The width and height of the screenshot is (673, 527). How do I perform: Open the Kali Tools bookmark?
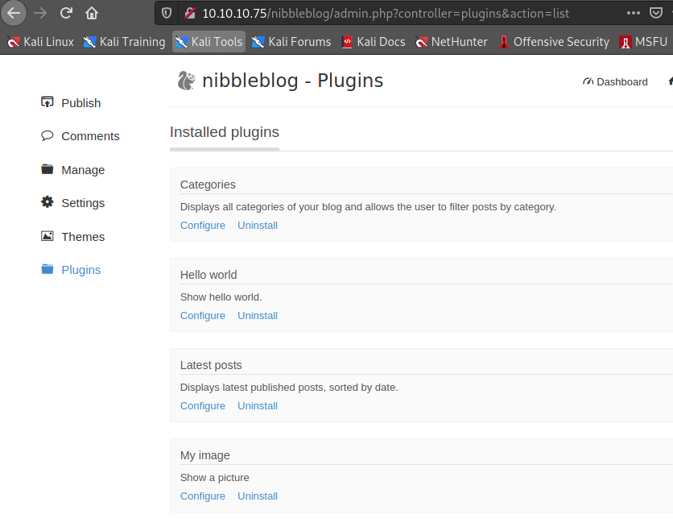209,42
